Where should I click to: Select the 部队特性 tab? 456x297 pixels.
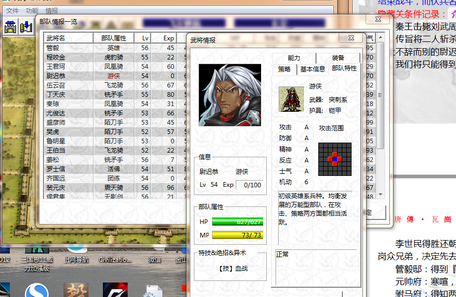coord(344,68)
